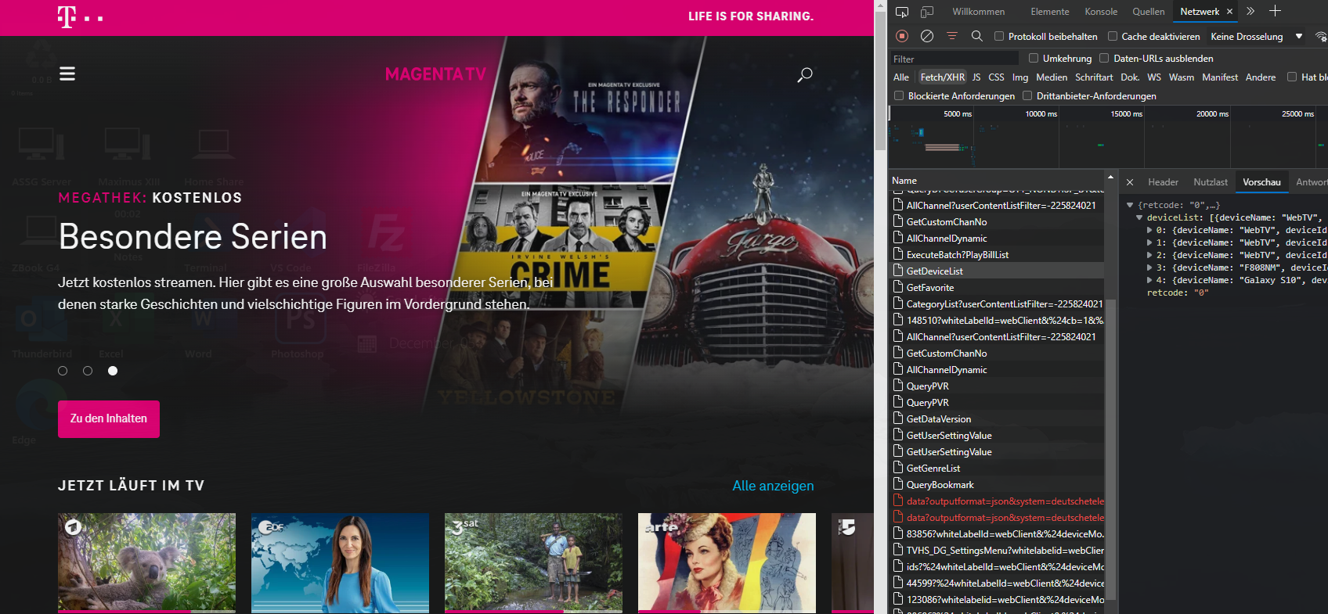1328x614 pixels.
Task: Open the Header tab of the request
Action: point(1163,182)
